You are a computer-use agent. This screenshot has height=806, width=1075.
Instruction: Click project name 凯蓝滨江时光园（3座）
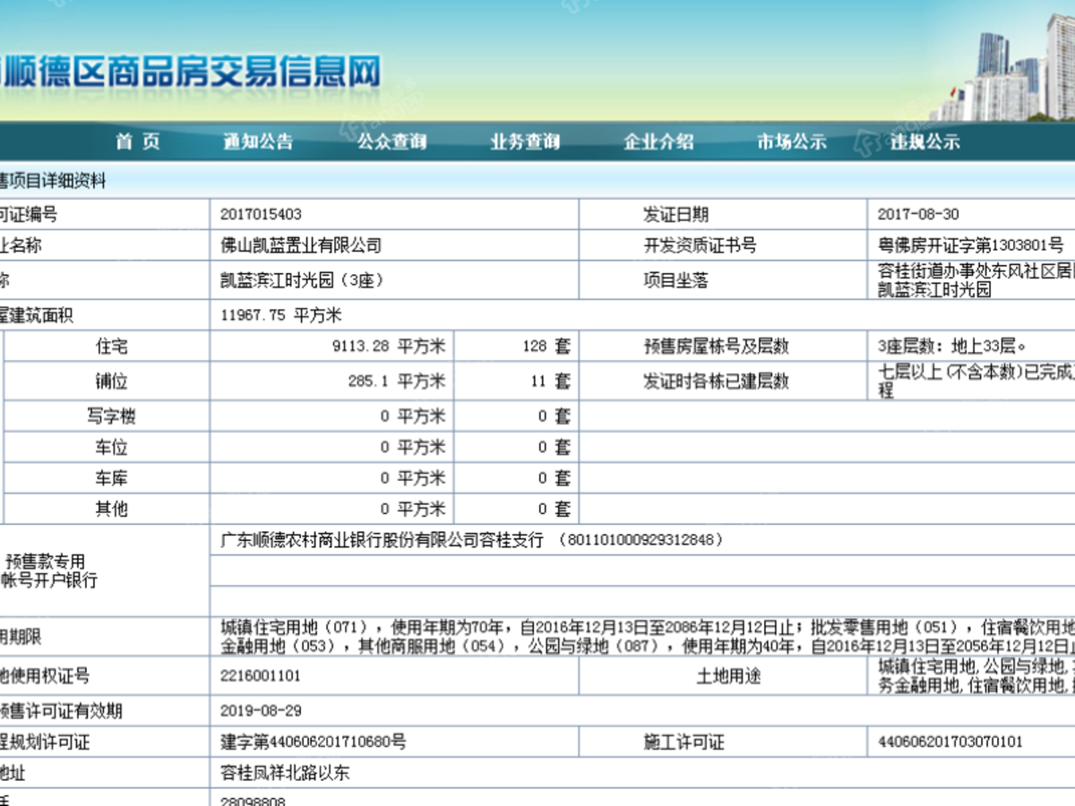302,280
